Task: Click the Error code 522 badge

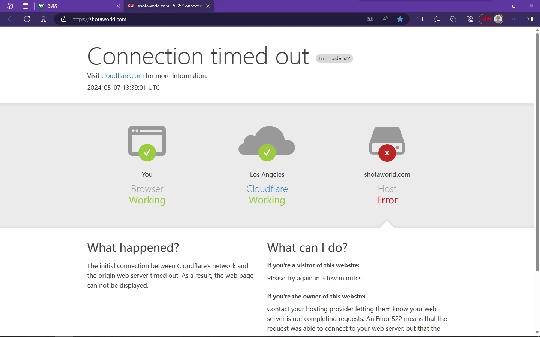Action: click(334, 58)
